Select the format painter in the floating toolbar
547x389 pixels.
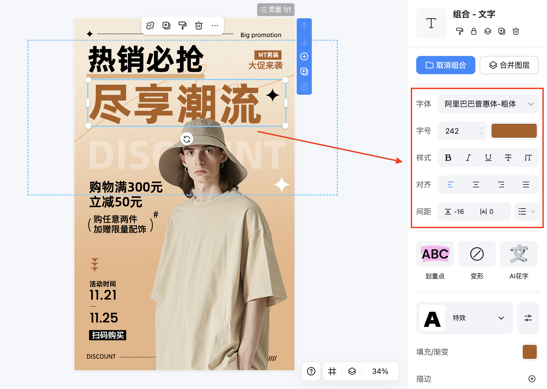(183, 26)
